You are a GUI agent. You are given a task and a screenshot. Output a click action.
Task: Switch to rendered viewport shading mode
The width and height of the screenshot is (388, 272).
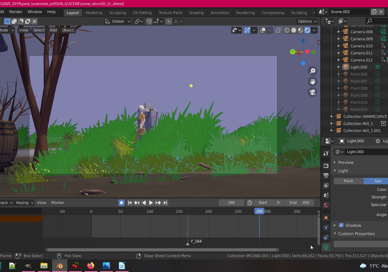(307, 30)
